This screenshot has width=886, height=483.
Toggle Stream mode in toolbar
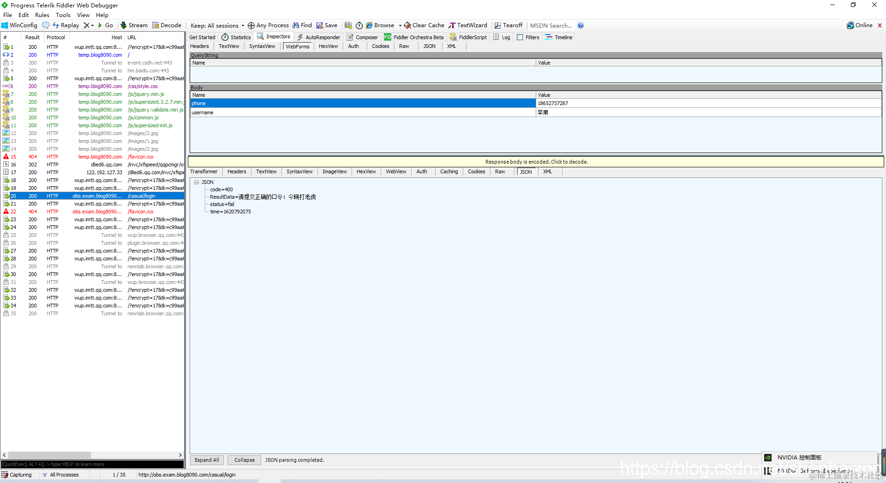pyautogui.click(x=134, y=25)
